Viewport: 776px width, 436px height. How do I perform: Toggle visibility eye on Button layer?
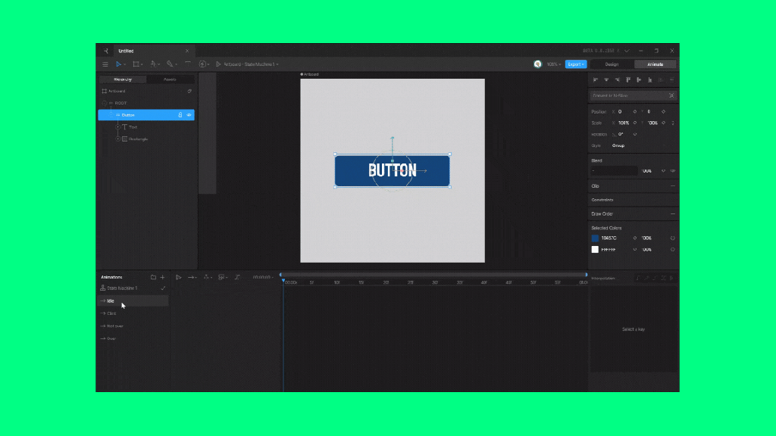pyautogui.click(x=189, y=115)
